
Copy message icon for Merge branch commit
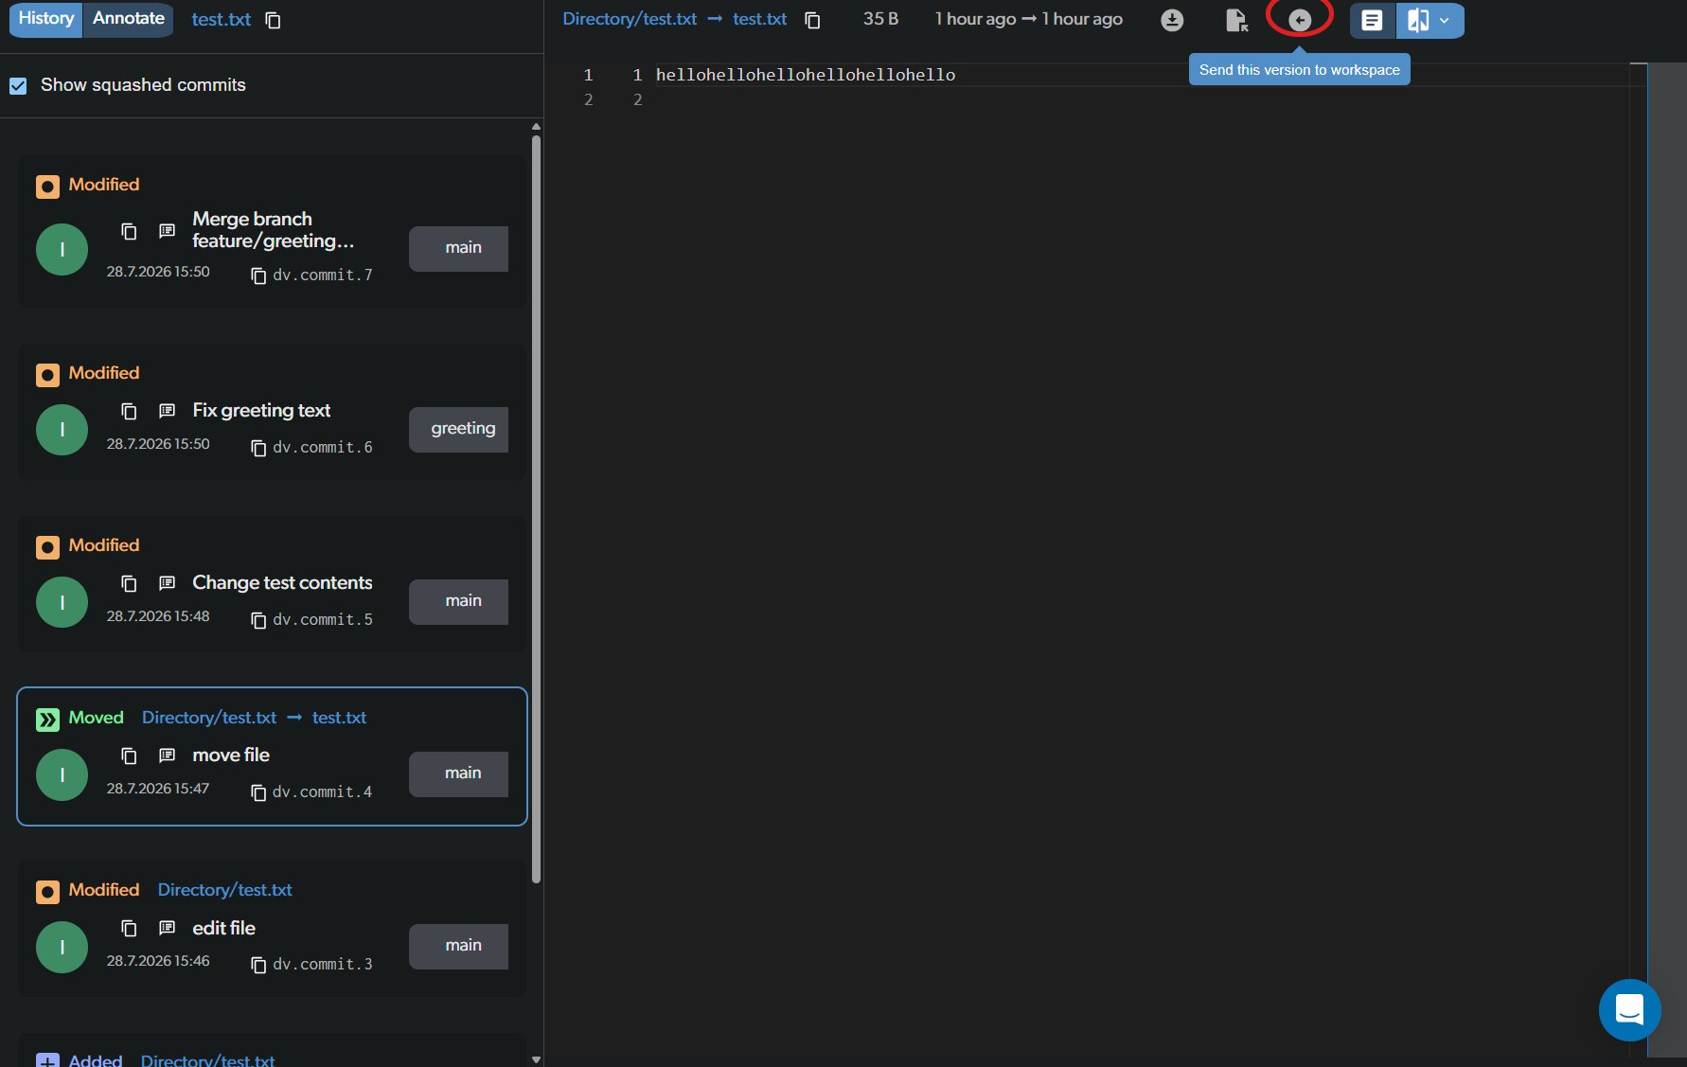[x=130, y=231]
